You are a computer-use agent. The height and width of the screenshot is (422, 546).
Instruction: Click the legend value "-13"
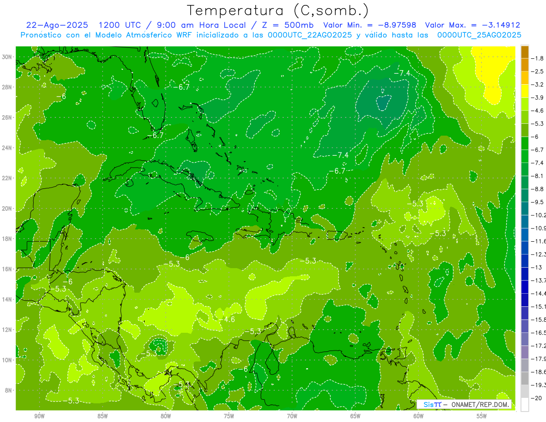click(536, 267)
